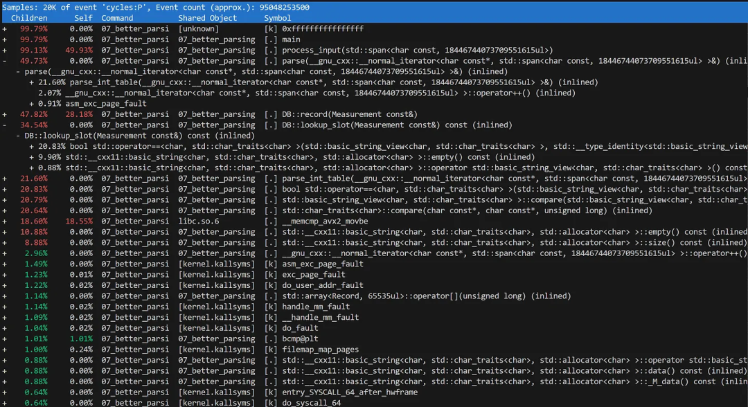Expand the basic_string _M_data() row

[x=4, y=381]
